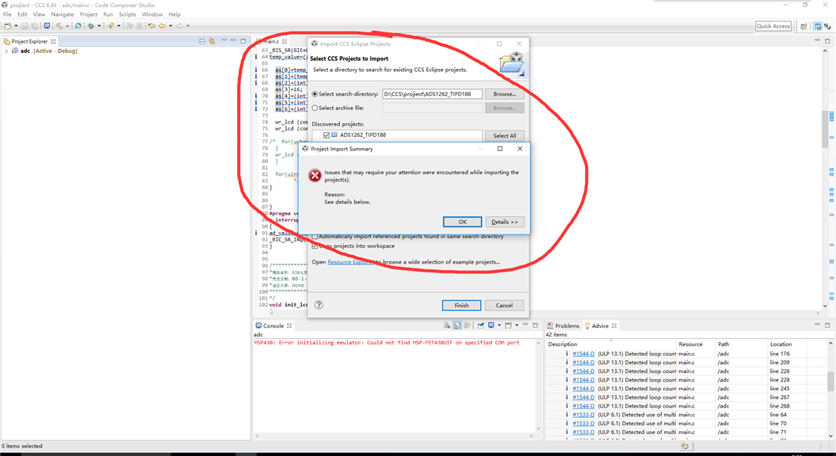Click the Open Perspective icon
This screenshot has height=456, width=836.
[804, 26]
